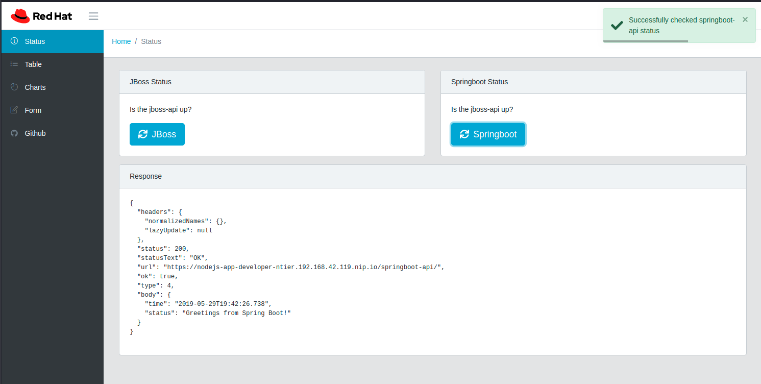Click the "normalizedNames" line

coord(186,221)
